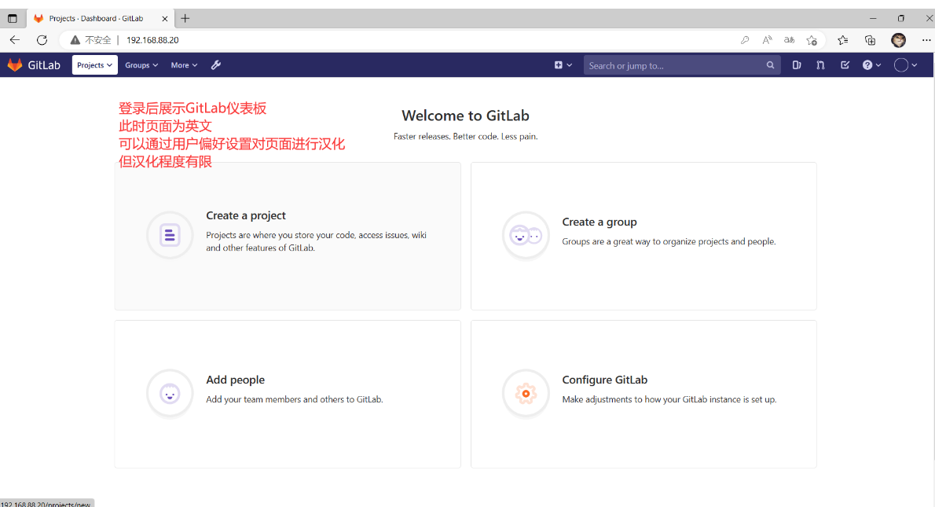This screenshot has width=935, height=507.
Task: Click the Add people smiley icon
Action: coord(170,394)
